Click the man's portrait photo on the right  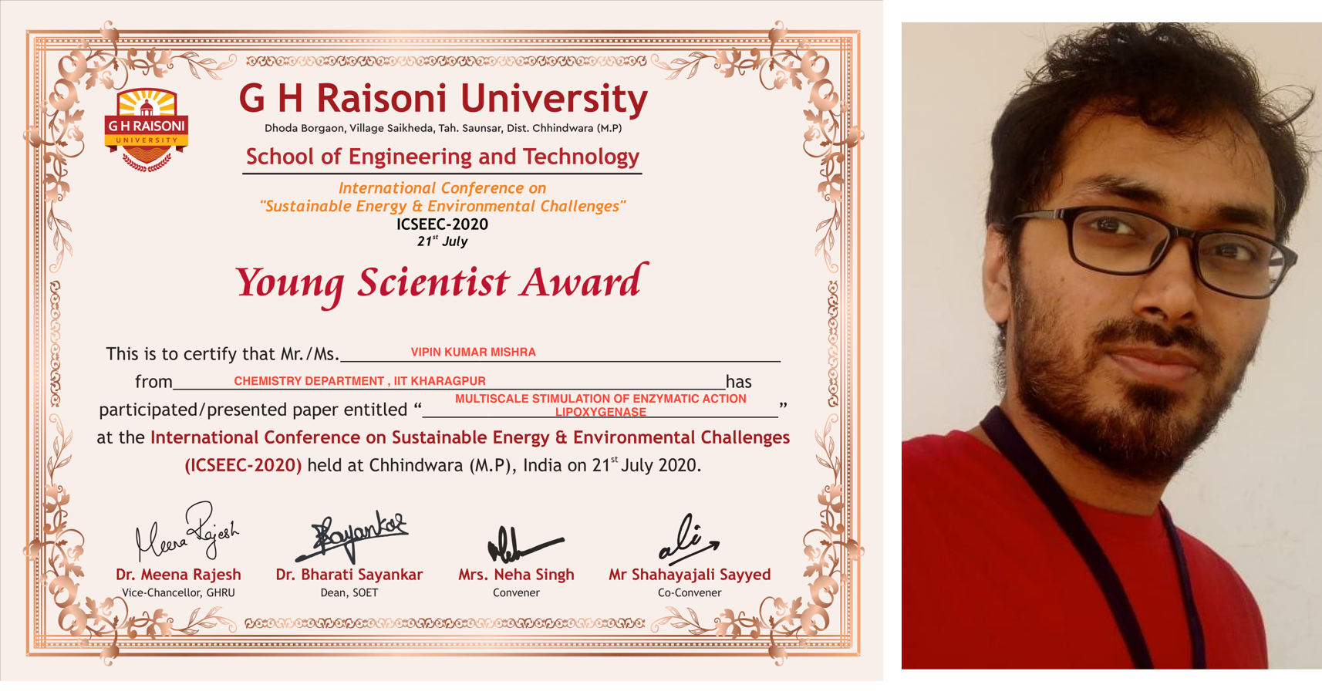1111,346
